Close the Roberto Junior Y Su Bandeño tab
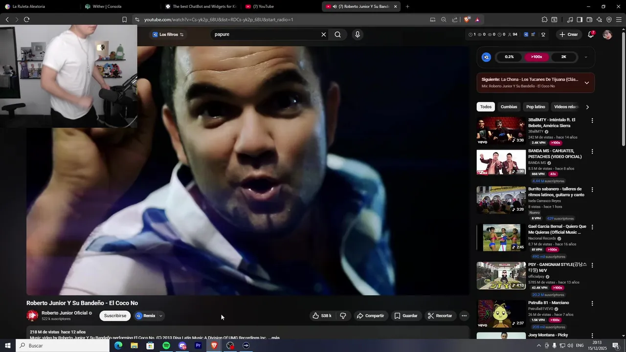This screenshot has height=352, width=626. click(395, 6)
